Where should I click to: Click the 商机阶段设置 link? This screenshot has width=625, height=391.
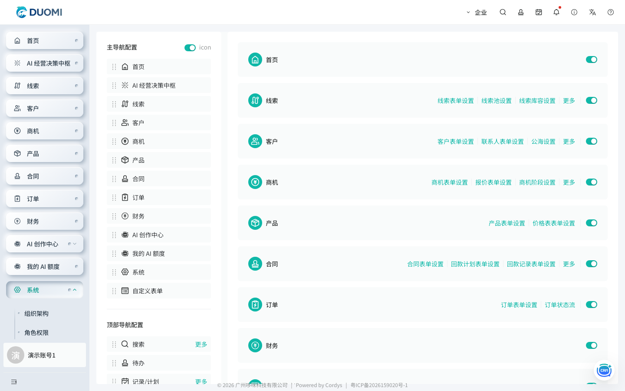pyautogui.click(x=537, y=182)
